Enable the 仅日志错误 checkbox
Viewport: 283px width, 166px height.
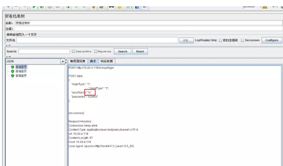tap(220, 40)
